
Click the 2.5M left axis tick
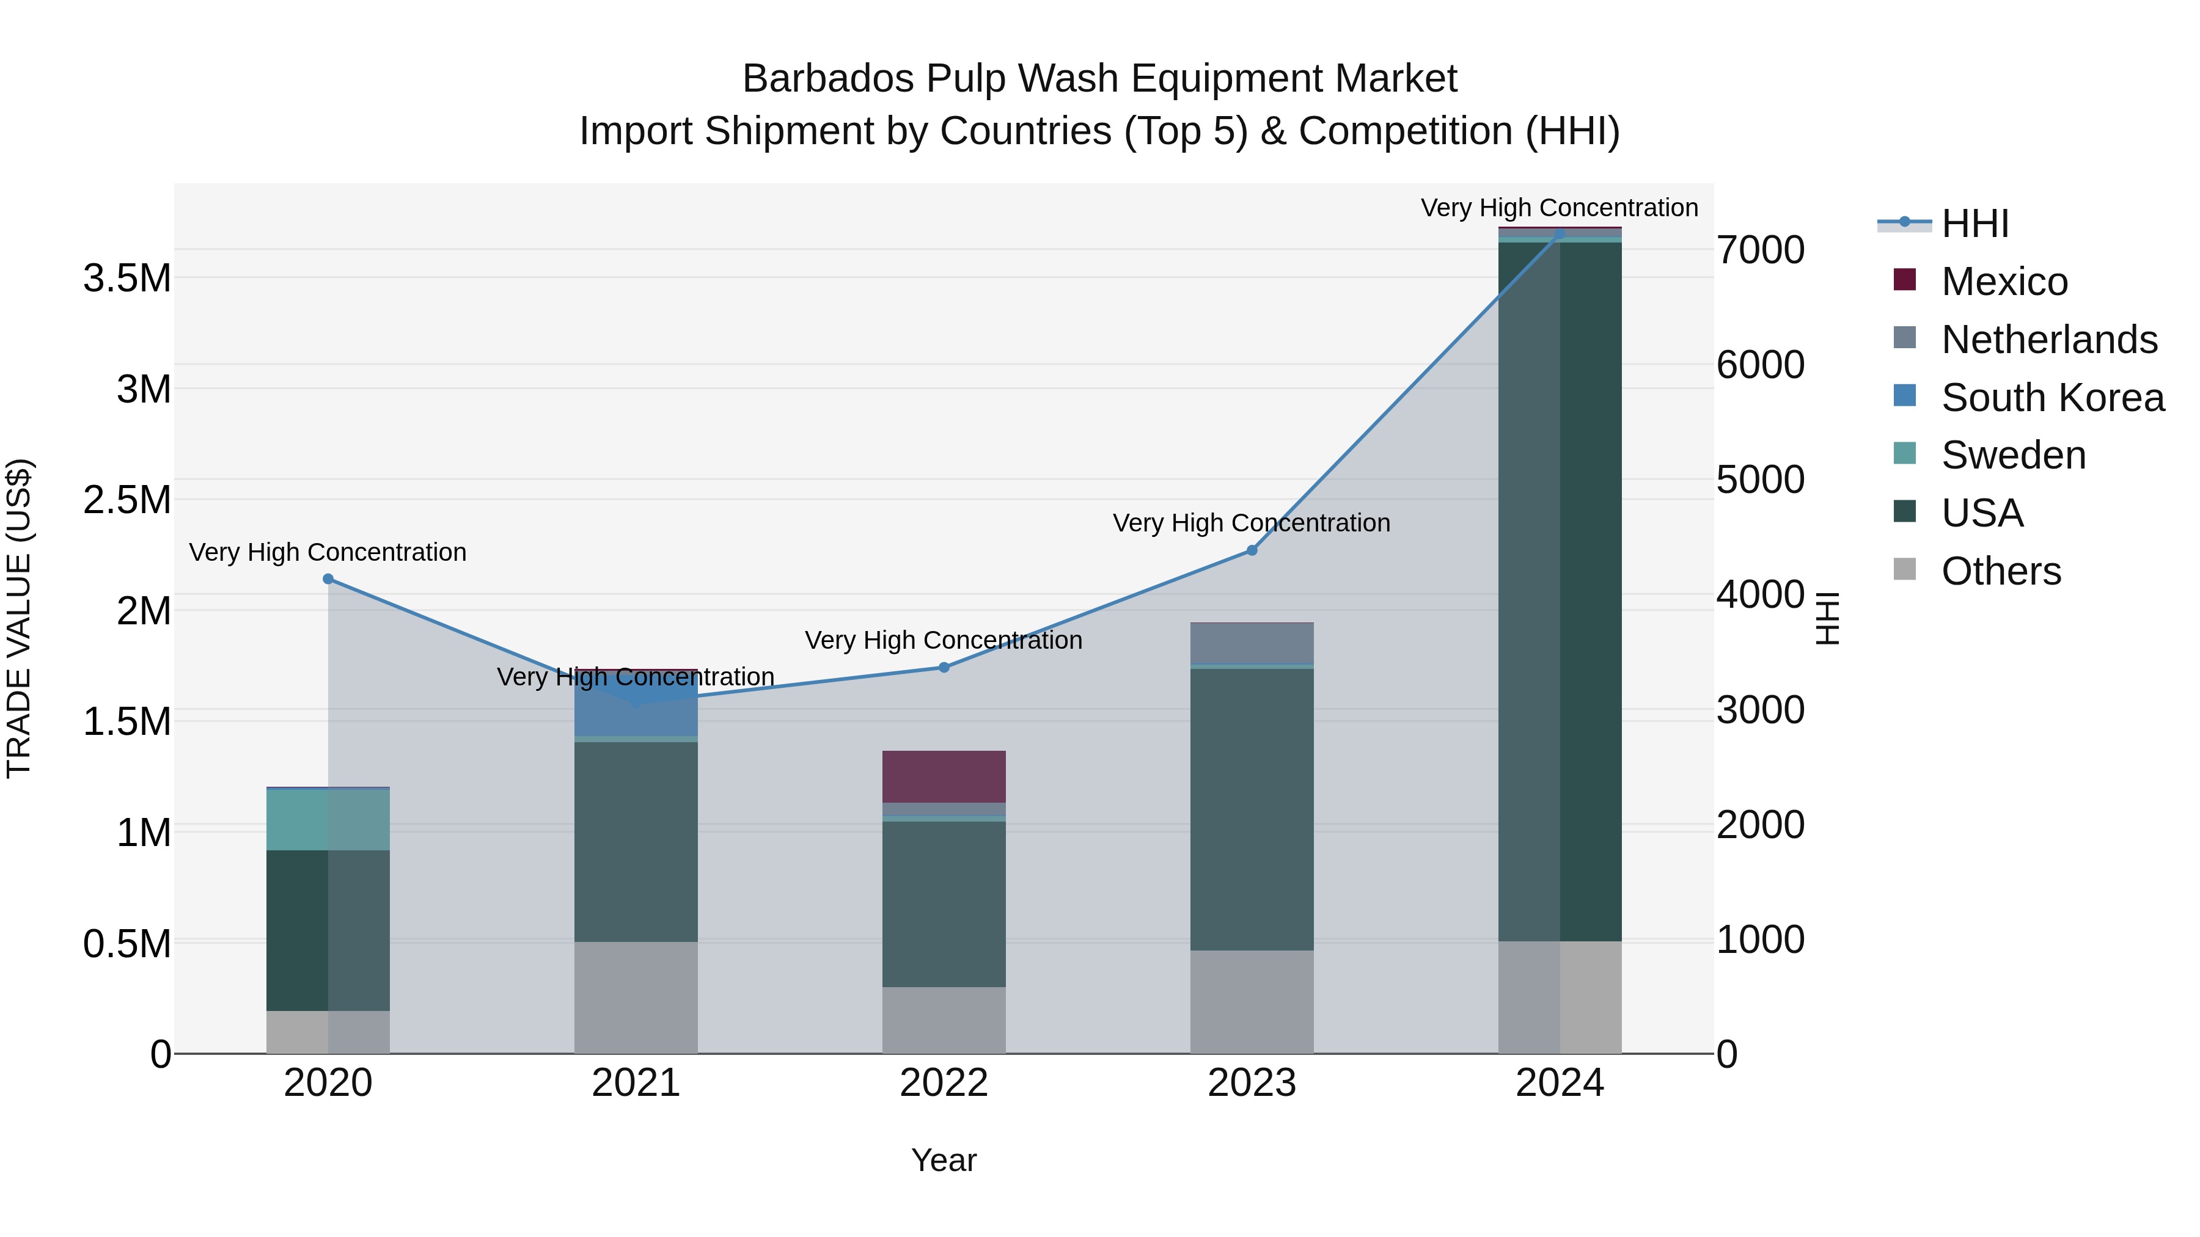click(127, 500)
